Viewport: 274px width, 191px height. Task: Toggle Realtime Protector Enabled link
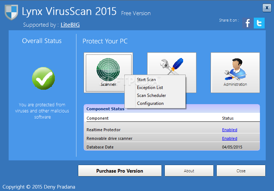pyautogui.click(x=229, y=130)
